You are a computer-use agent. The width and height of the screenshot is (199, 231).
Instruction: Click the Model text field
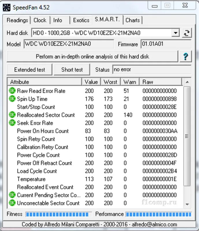click(69, 44)
